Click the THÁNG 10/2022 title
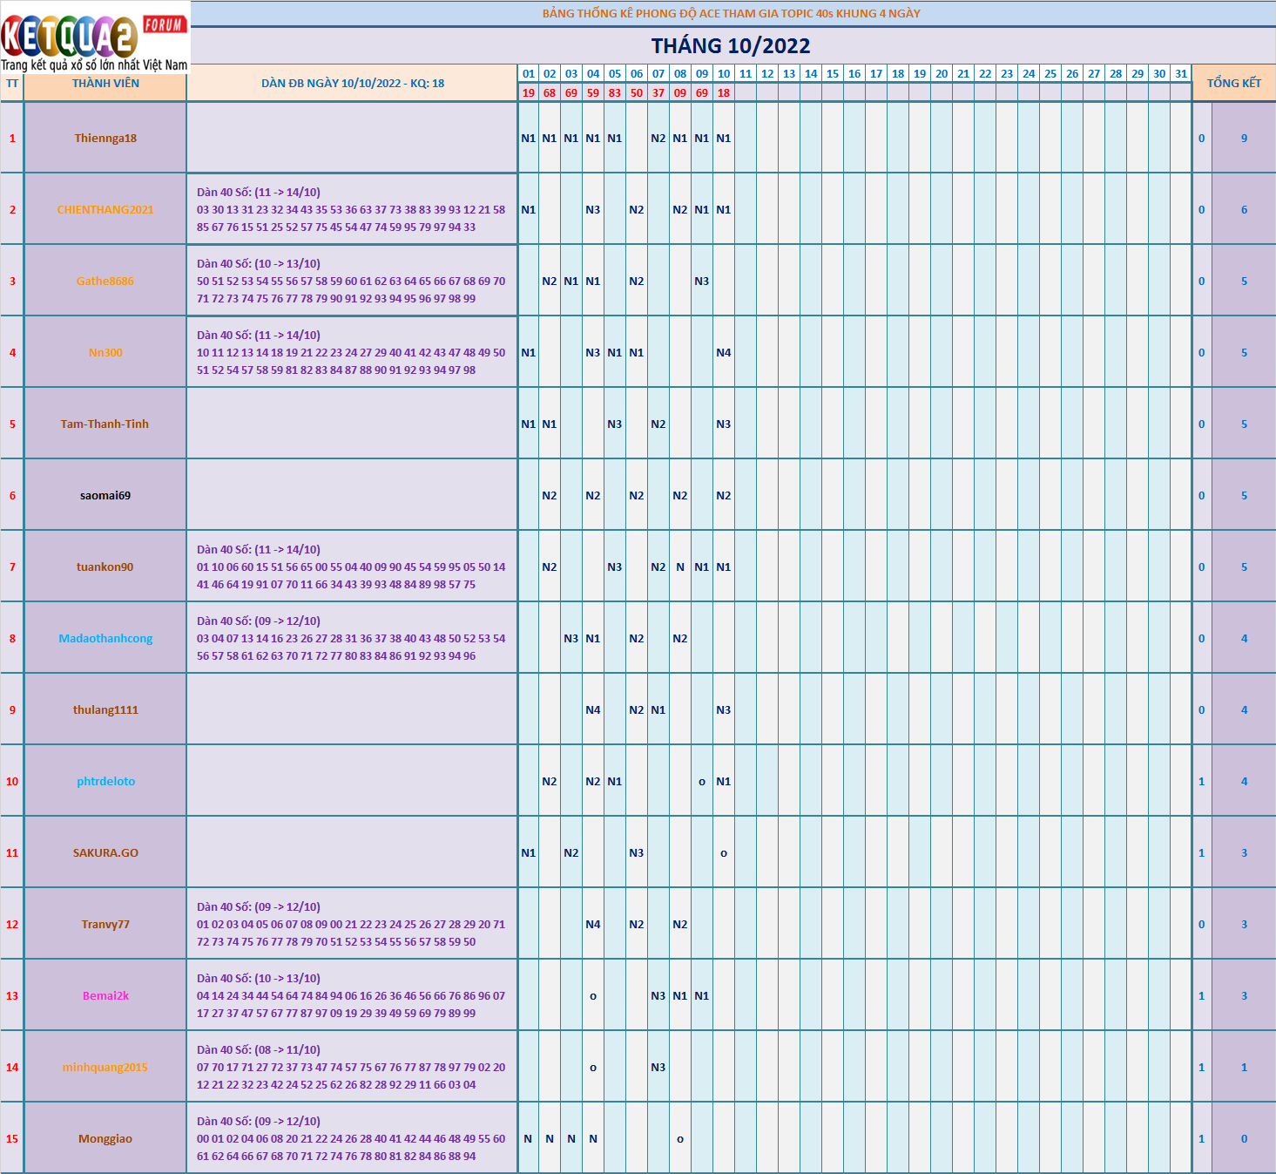Viewport: 1276px width, 1174px height. 730,46
